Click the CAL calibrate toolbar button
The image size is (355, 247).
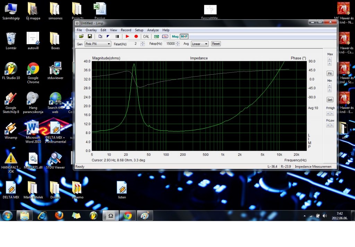[x=146, y=36]
